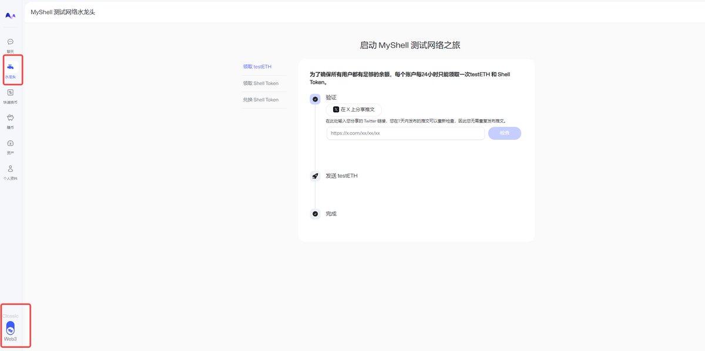Switch to the 兑换 Shell Token tab

[x=261, y=100]
